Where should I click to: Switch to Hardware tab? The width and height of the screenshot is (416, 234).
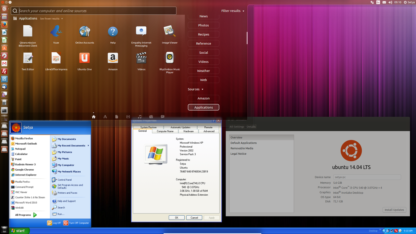pos(188,131)
